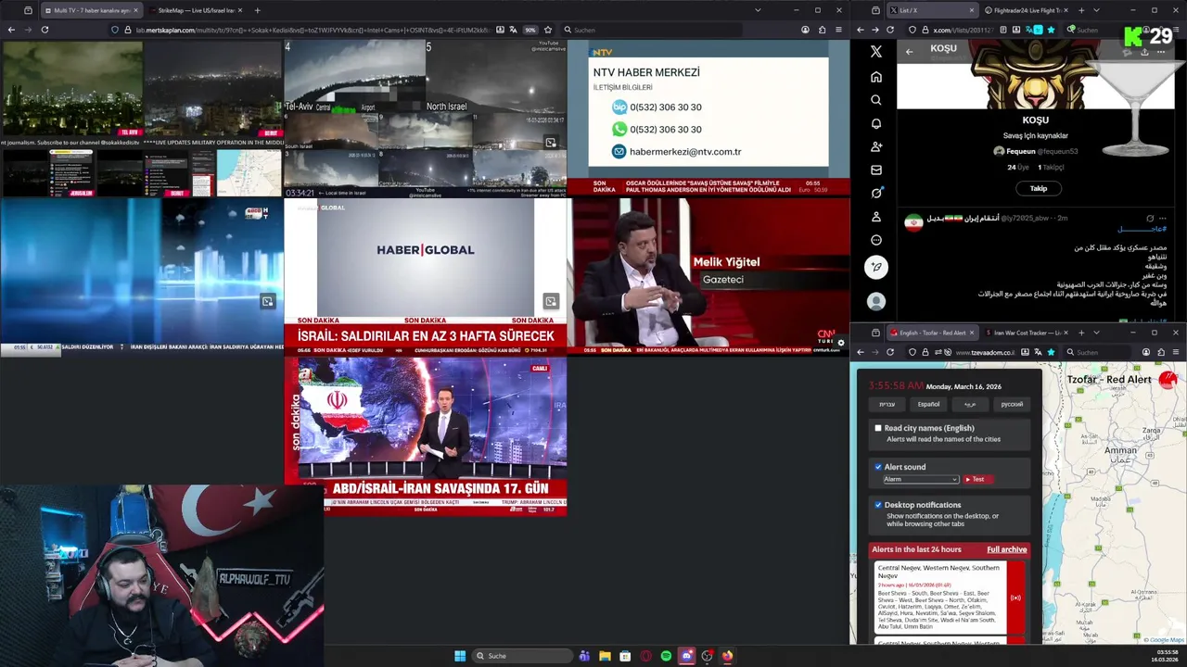Open more options on the Arabic tweet
The width and height of the screenshot is (1187, 667).
[x=1162, y=219]
